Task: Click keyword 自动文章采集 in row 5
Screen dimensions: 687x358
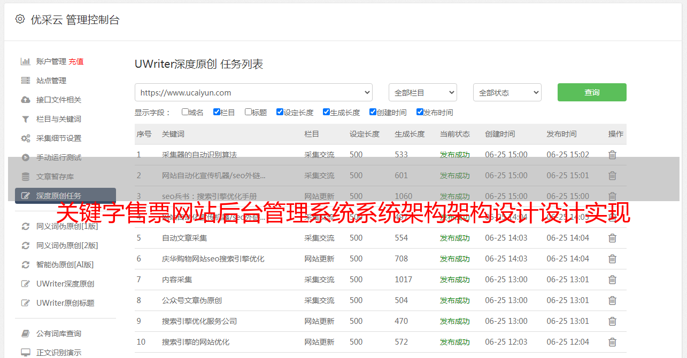Action: tap(184, 238)
